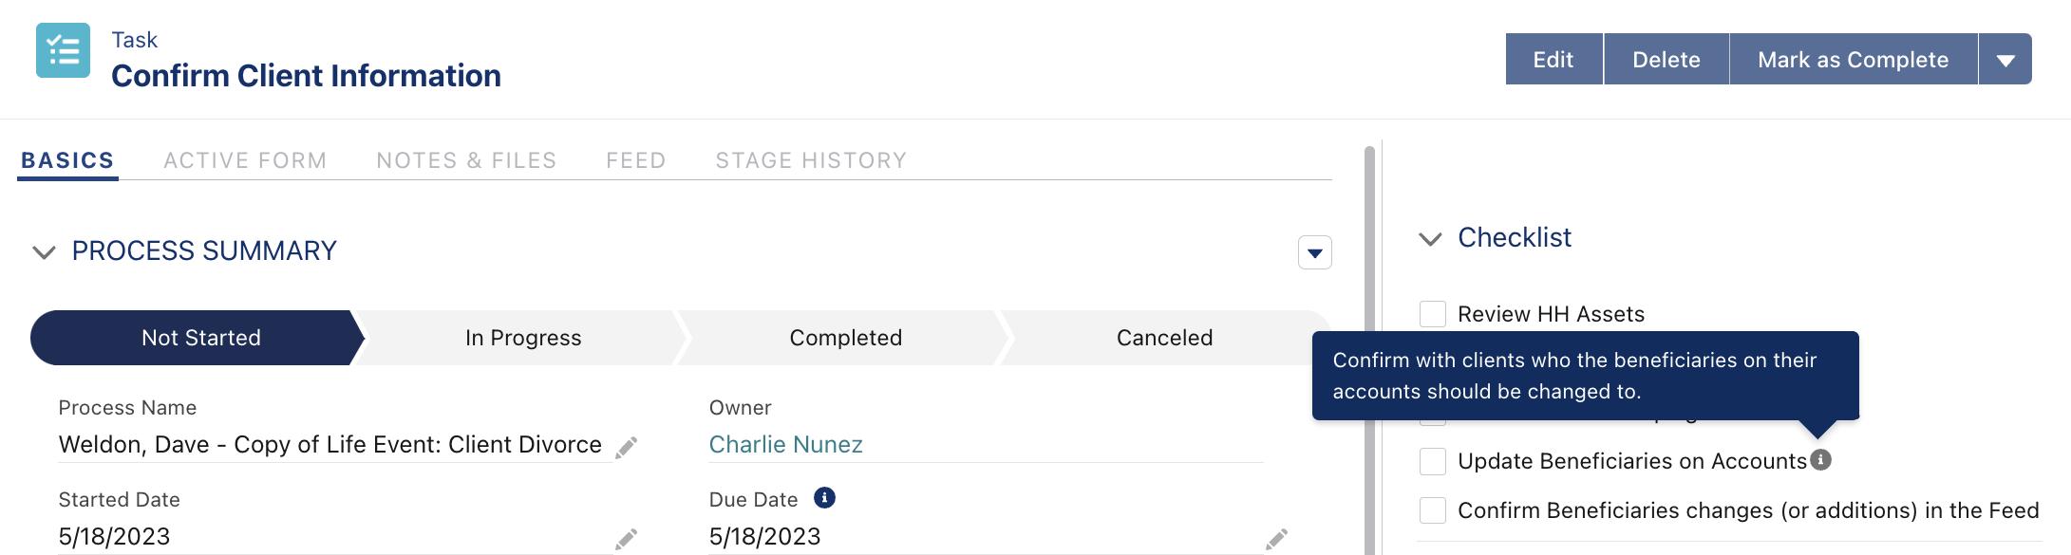Viewport: 2071px width, 555px height.
Task: Click the Task checklist icon in header
Action: tap(64, 50)
